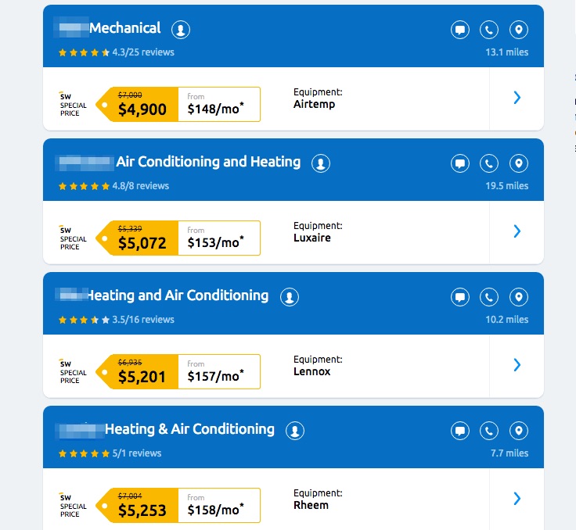This screenshot has height=530, width=576.
Task: View profile icon beside Air Conditioning and Heating
Action: click(x=320, y=163)
